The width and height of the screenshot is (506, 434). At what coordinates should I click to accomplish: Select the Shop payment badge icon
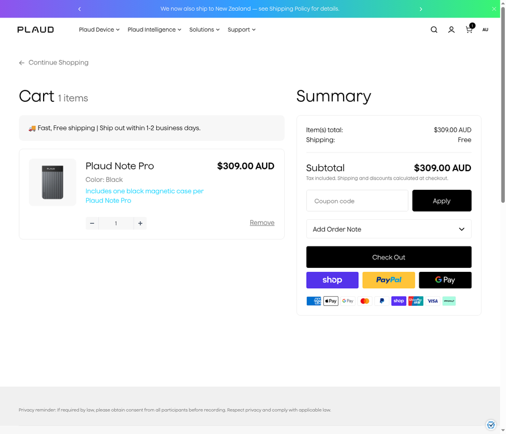point(398,301)
